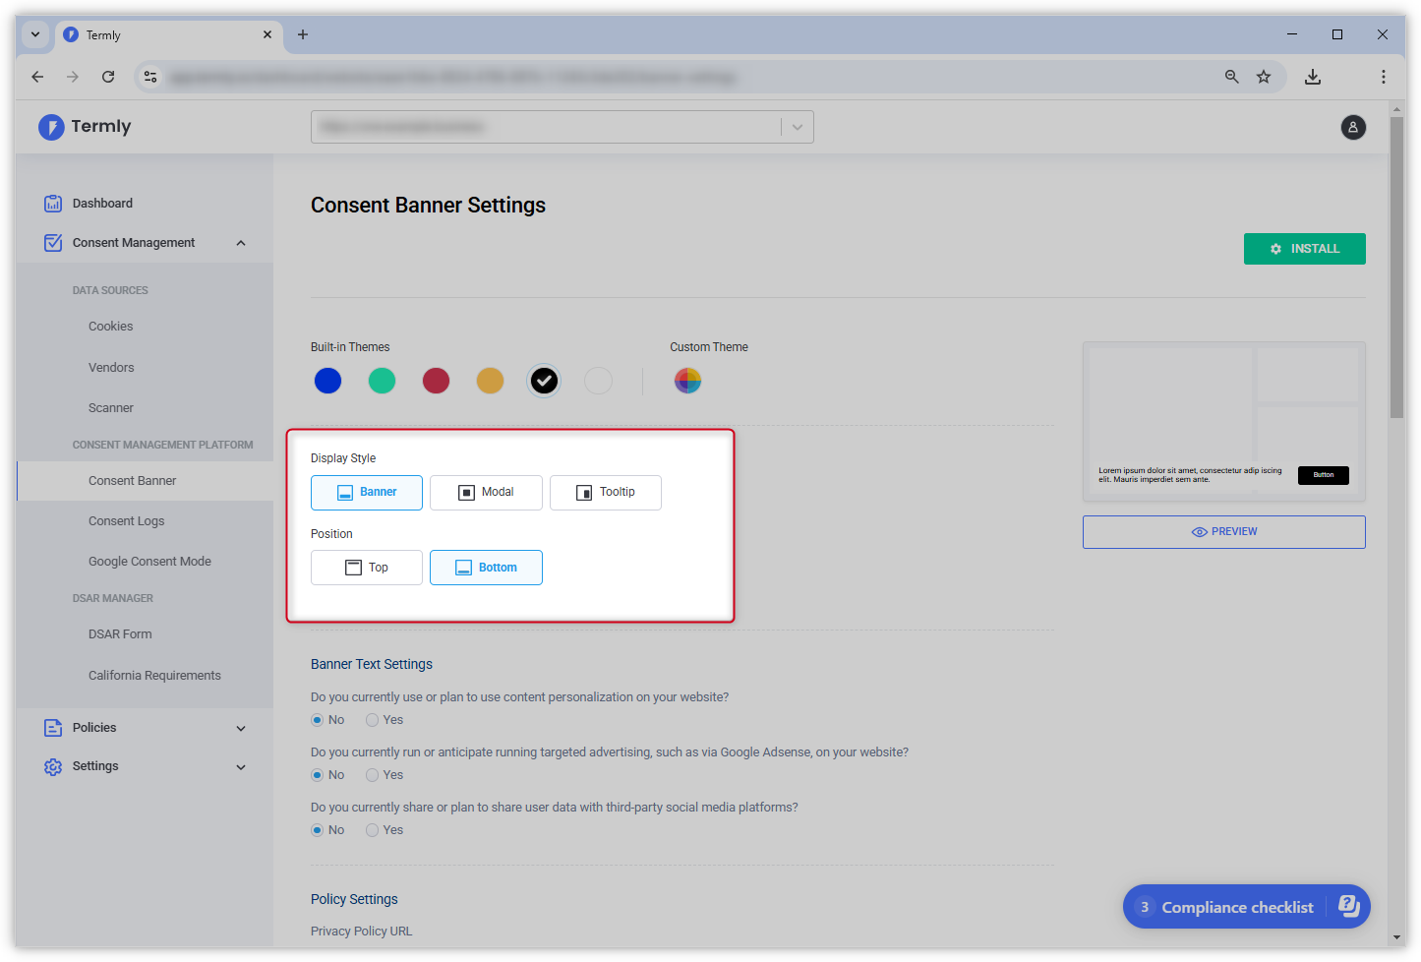Viewport: 1421px width, 962px height.
Task: Expand the Policies menu
Action: (241, 728)
